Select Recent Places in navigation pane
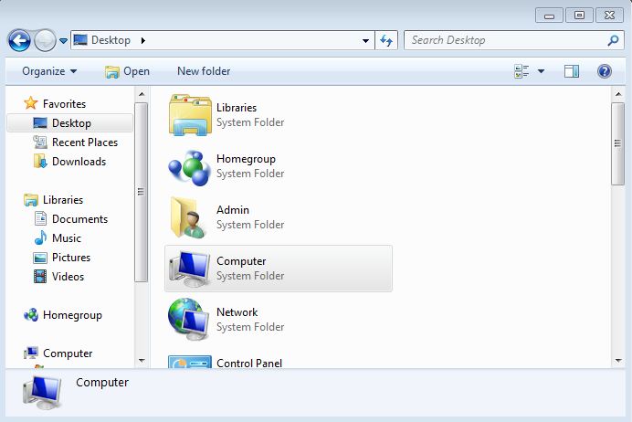632x422 pixels. coord(84,142)
